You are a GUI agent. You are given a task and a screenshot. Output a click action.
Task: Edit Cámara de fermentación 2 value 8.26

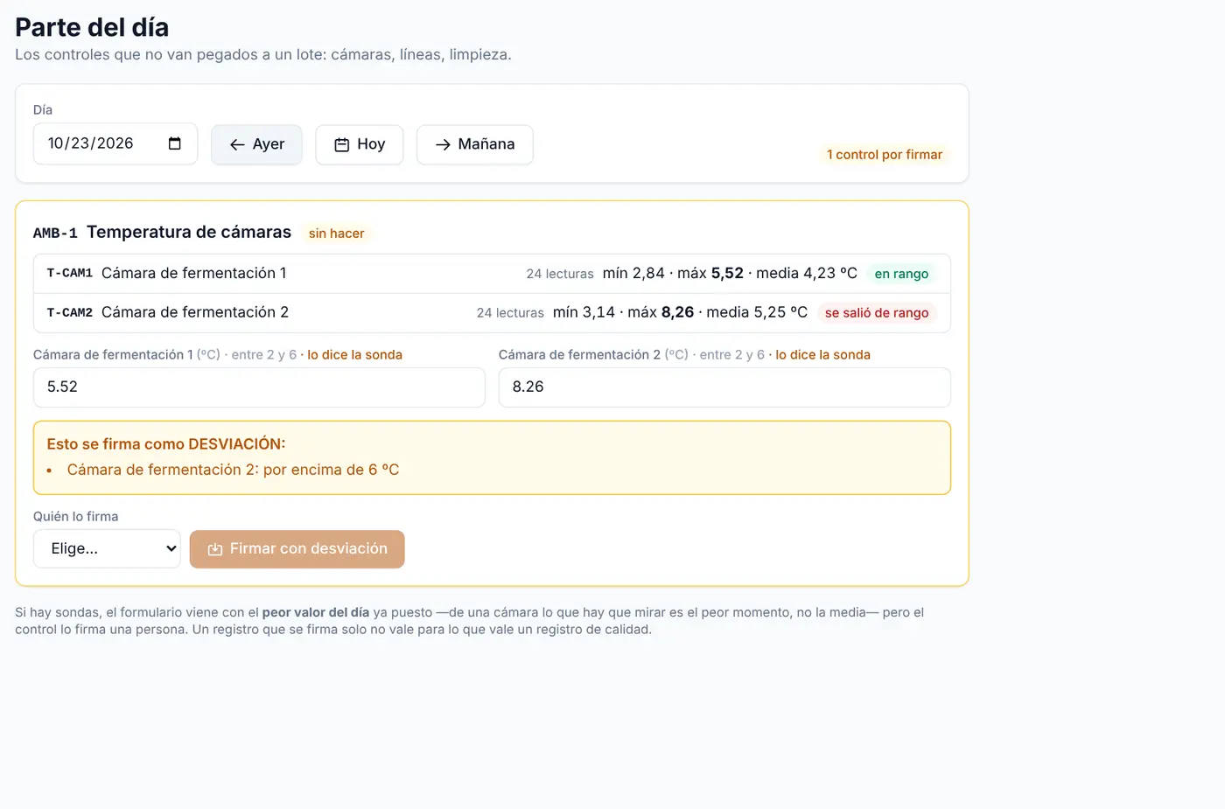[x=724, y=387]
